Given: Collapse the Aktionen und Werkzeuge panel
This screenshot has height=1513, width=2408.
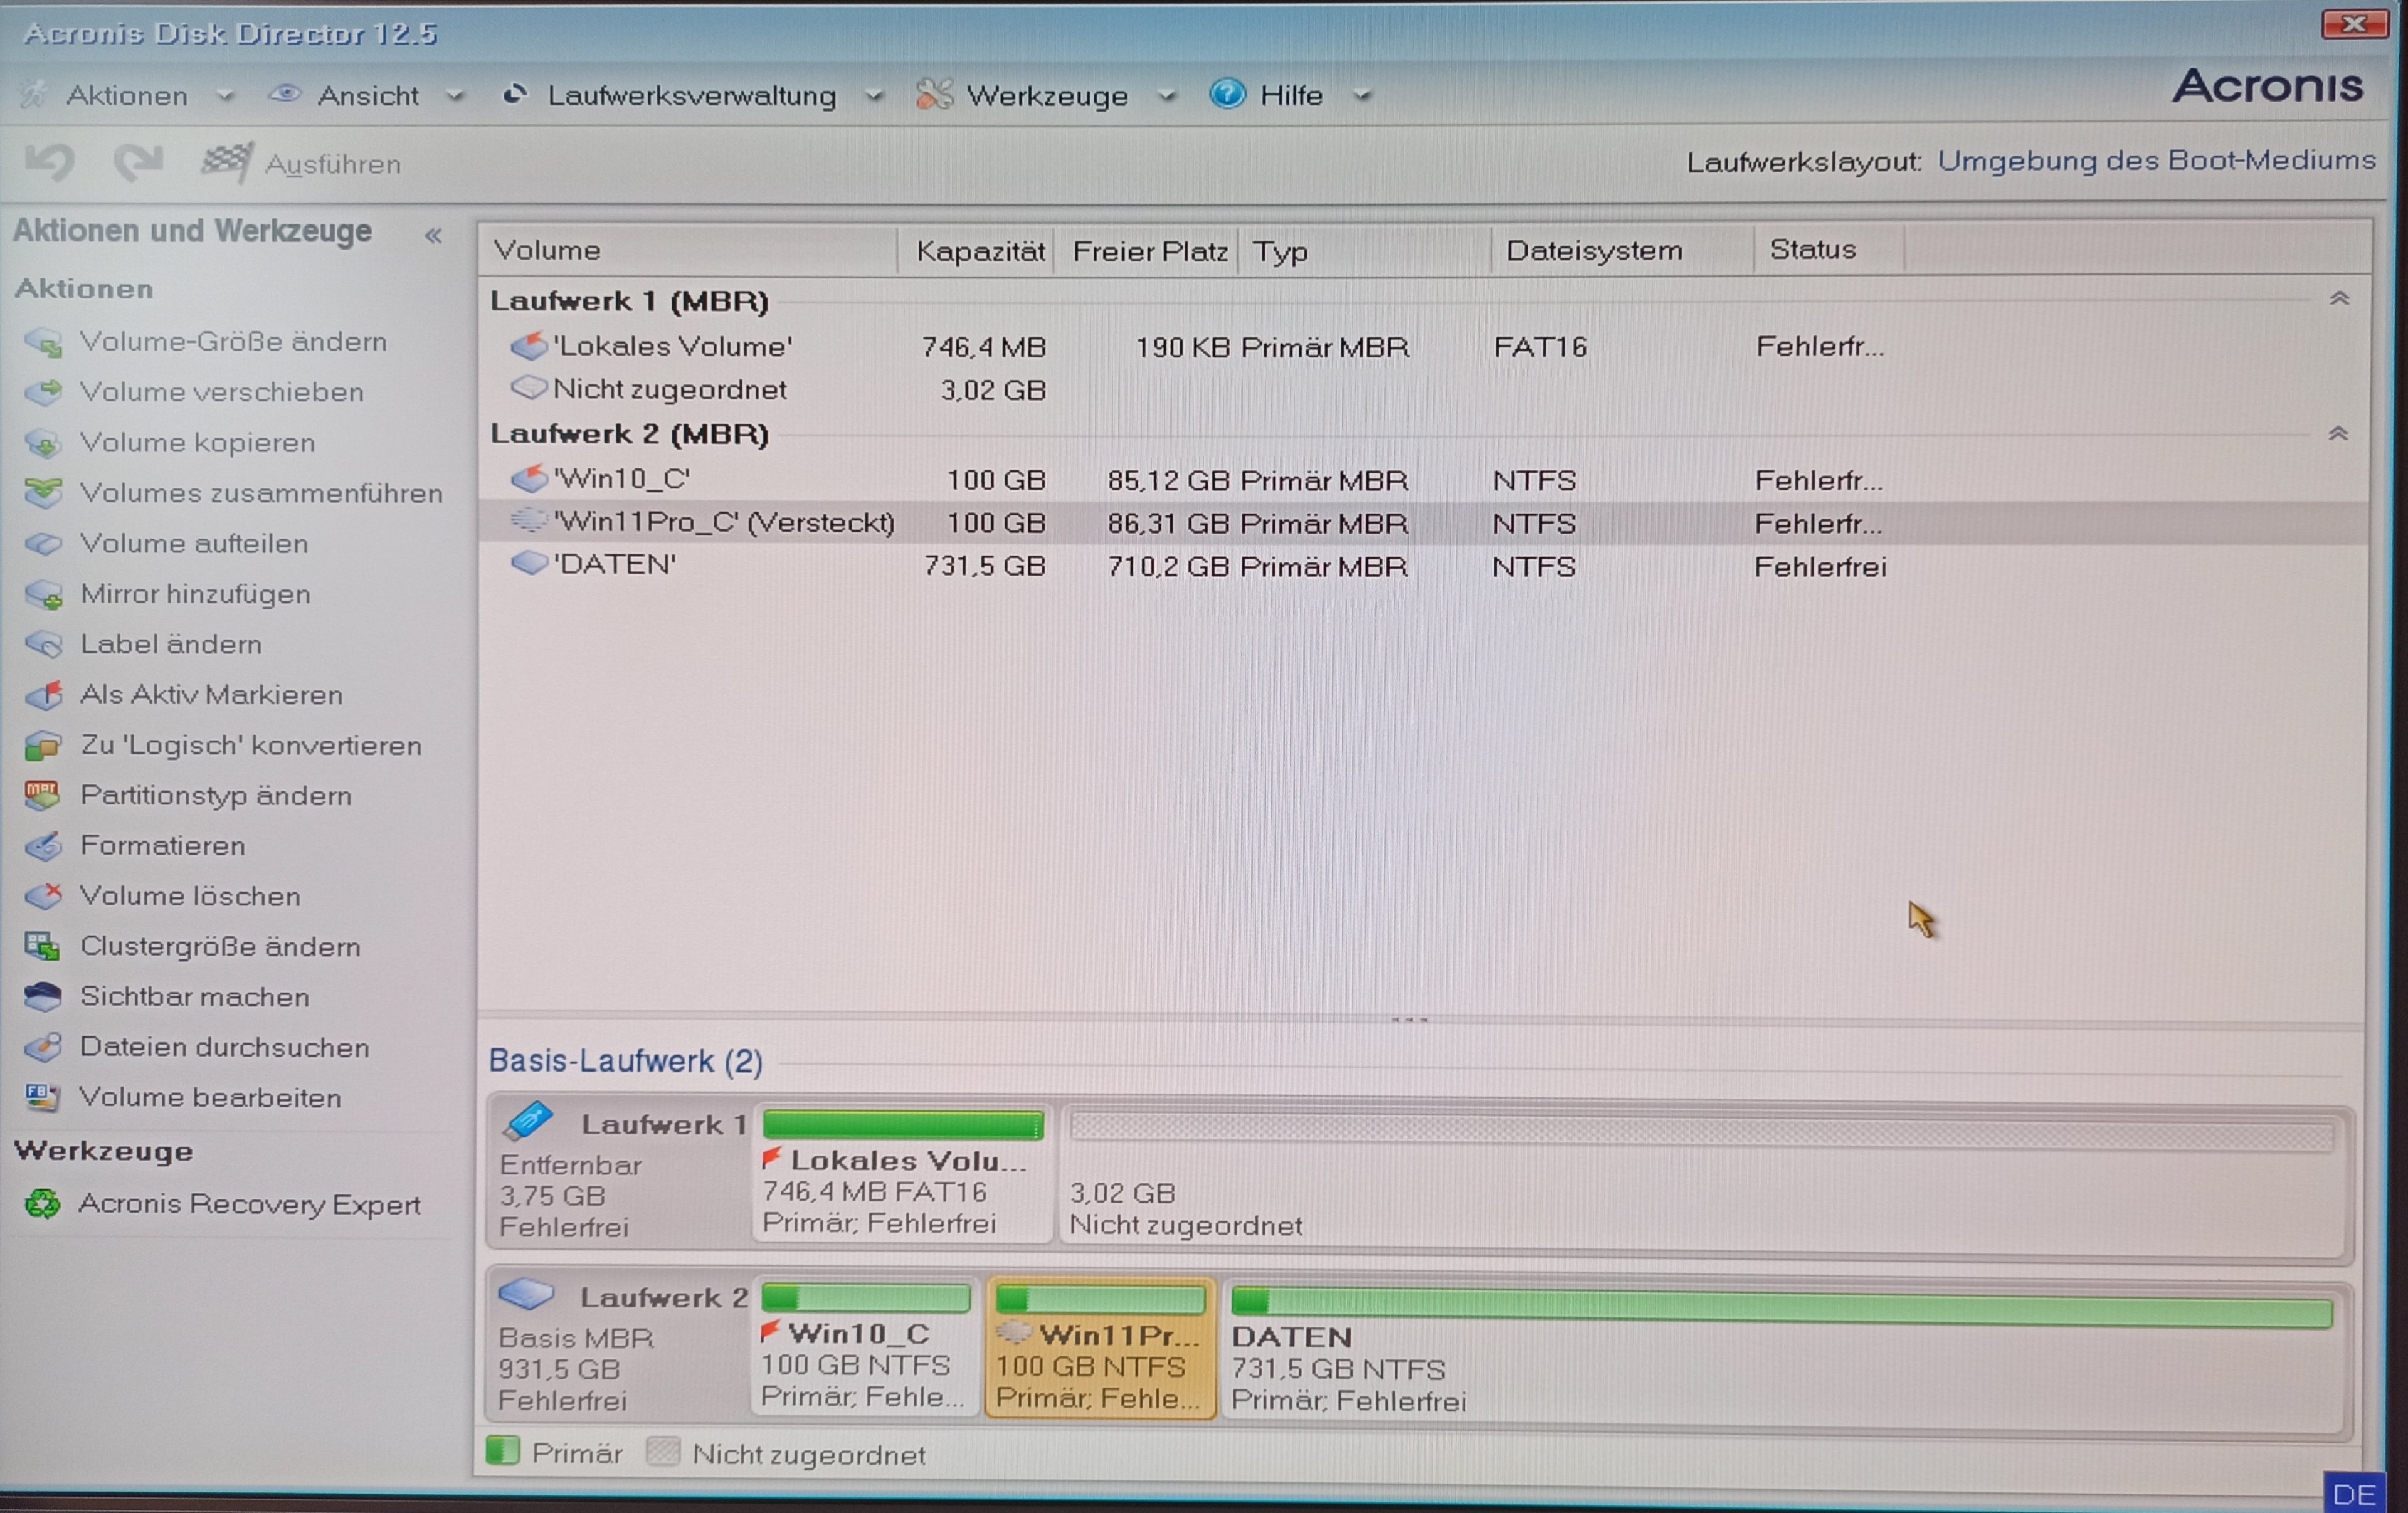Looking at the screenshot, I should [433, 236].
